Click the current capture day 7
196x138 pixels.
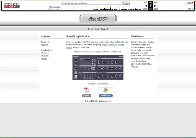[151, 6]
